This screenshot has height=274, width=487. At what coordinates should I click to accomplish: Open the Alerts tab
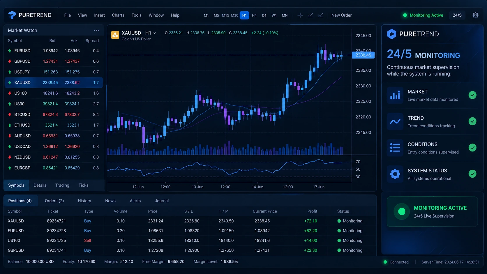click(135, 201)
